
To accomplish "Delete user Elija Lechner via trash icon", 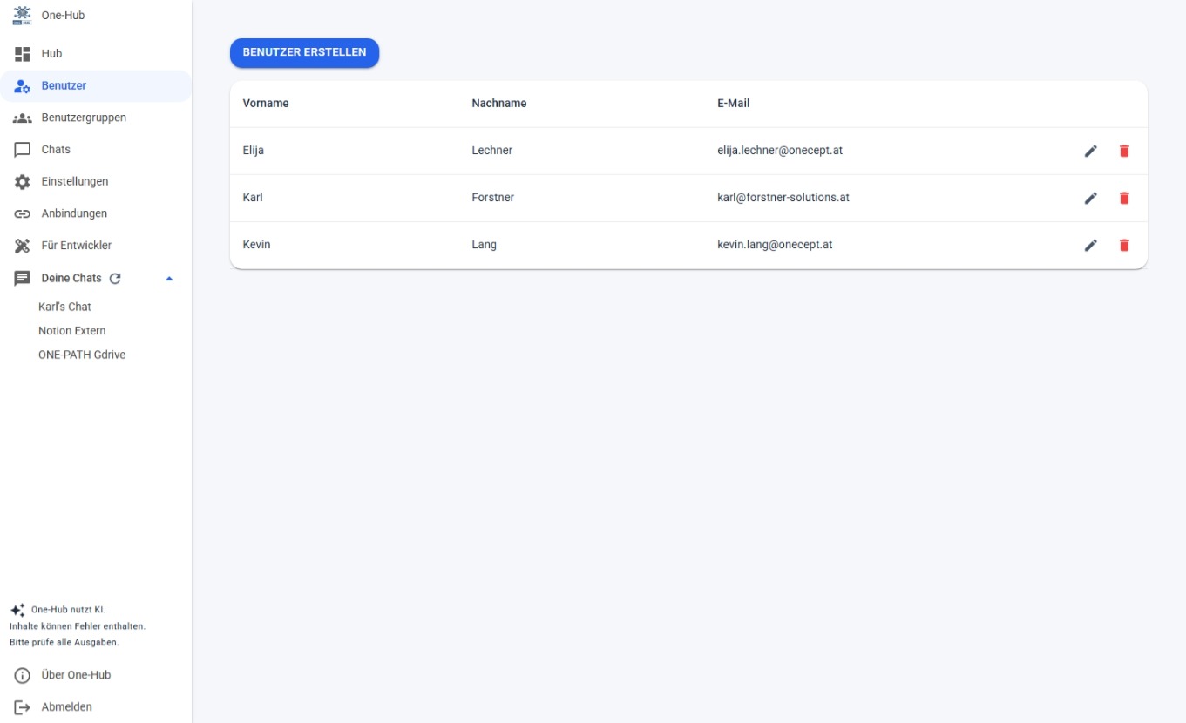I will 1124,151.
